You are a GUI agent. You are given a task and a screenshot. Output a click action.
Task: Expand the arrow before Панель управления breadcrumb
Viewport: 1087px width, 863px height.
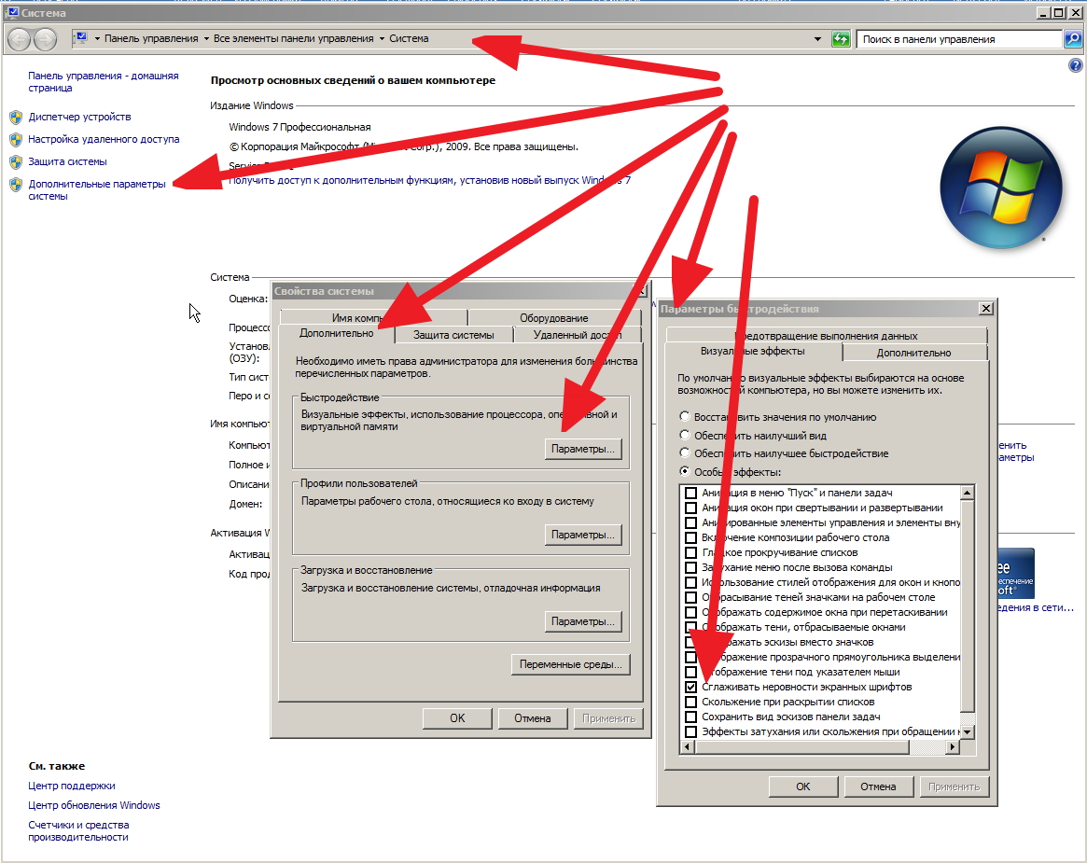(97, 39)
